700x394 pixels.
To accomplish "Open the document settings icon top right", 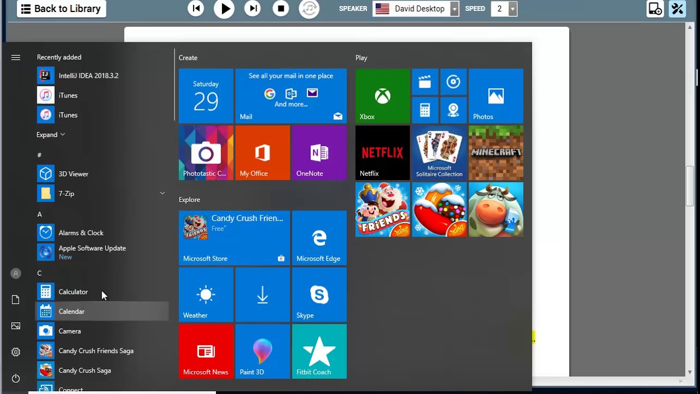I will [x=655, y=9].
